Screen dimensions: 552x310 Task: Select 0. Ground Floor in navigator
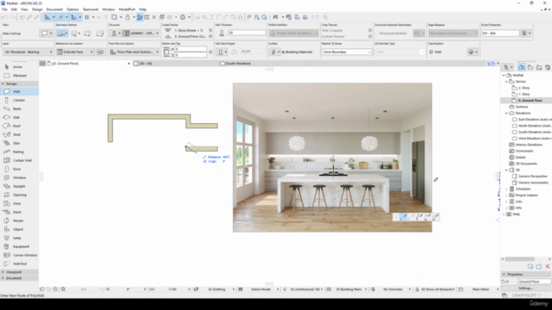point(530,101)
